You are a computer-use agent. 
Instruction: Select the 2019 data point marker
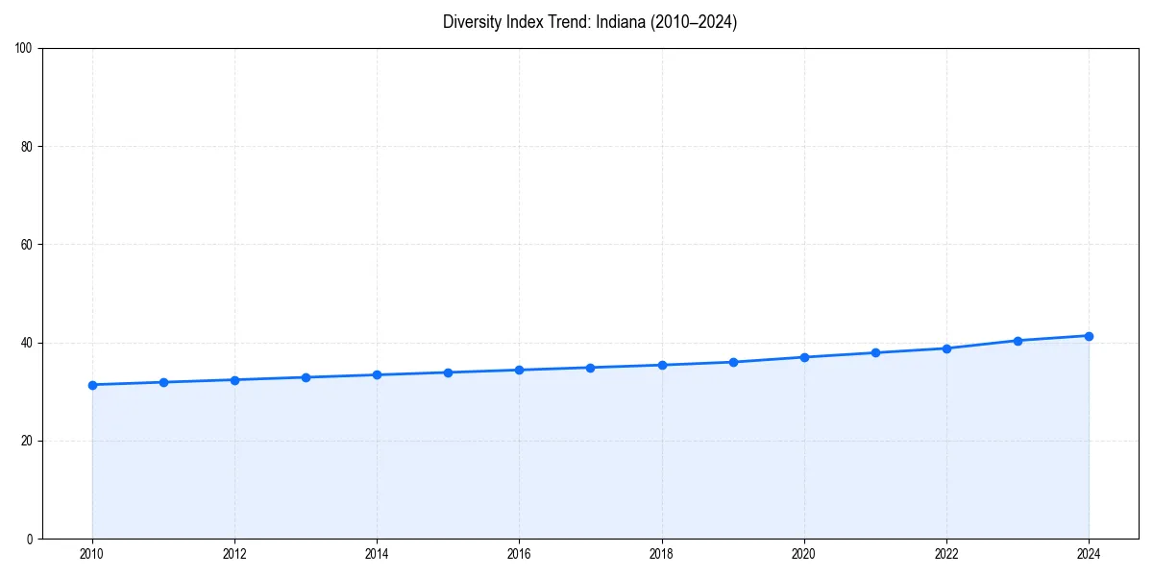[x=732, y=361]
